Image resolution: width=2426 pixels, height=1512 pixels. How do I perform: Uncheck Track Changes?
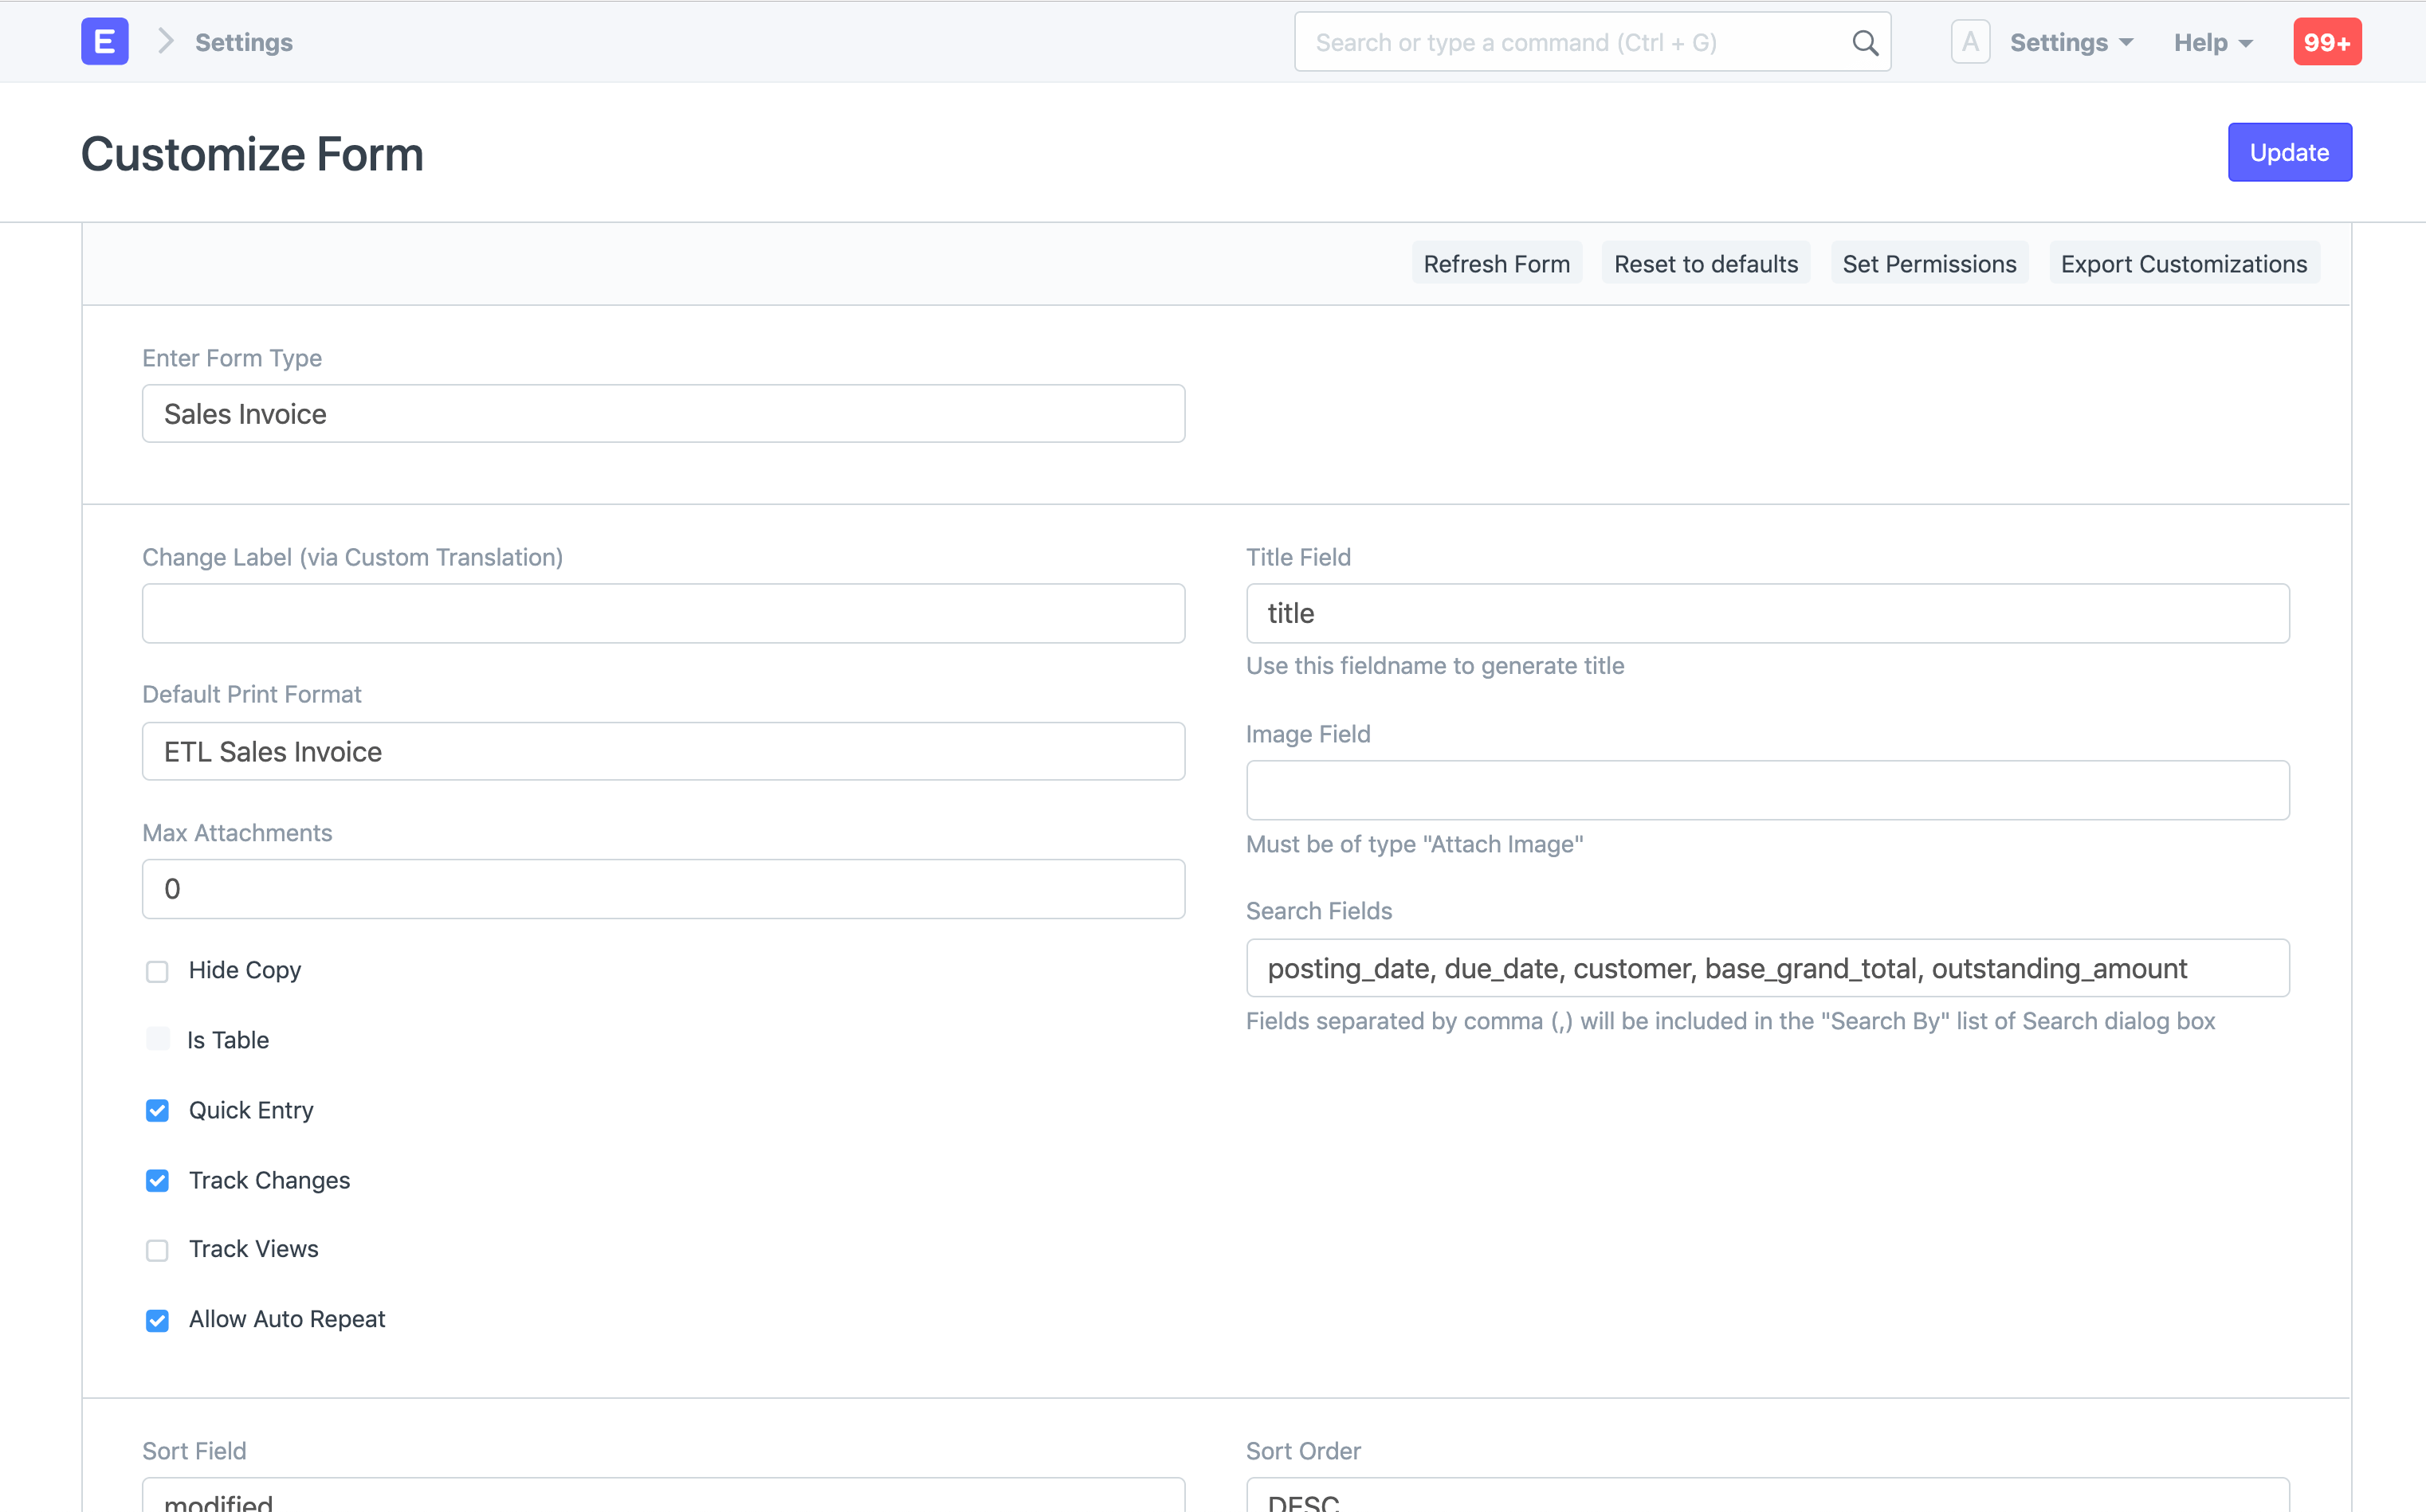click(157, 1181)
